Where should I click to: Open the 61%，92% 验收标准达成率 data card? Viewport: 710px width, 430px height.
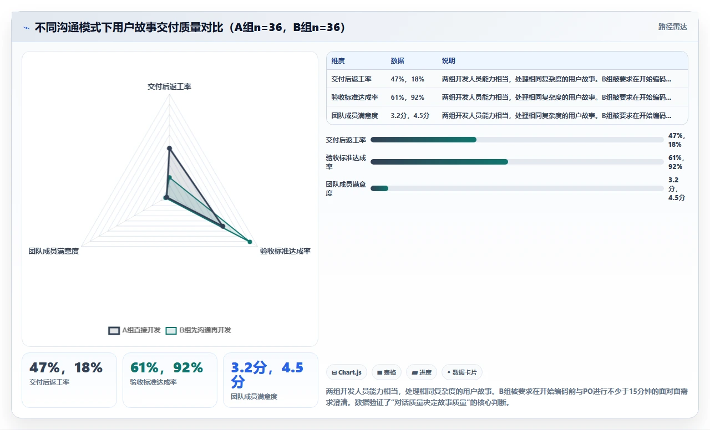170,380
